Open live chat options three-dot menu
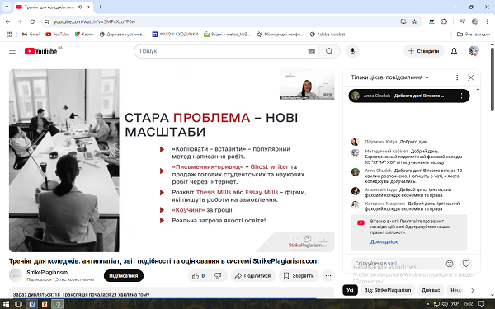The height and width of the screenshot is (309, 495). (457, 77)
